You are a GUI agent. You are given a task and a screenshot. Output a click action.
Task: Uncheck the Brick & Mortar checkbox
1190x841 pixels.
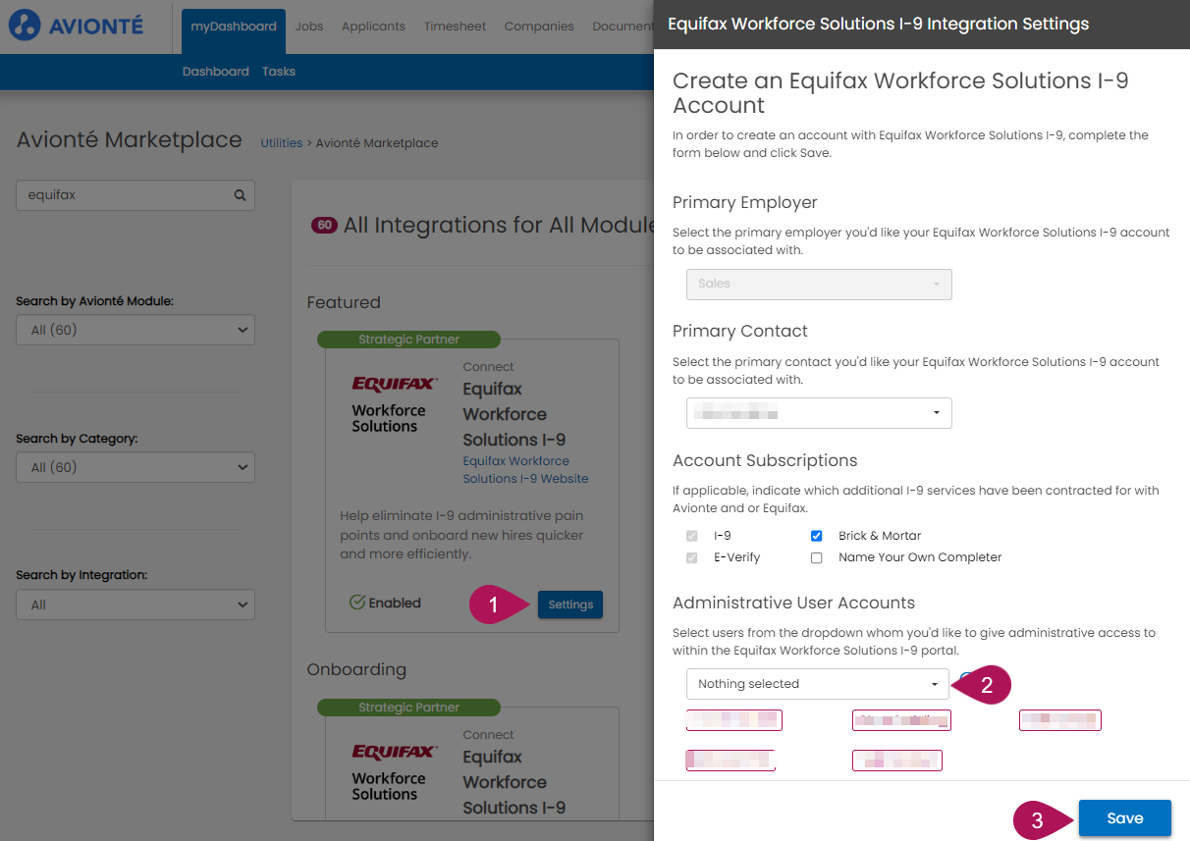click(x=816, y=535)
